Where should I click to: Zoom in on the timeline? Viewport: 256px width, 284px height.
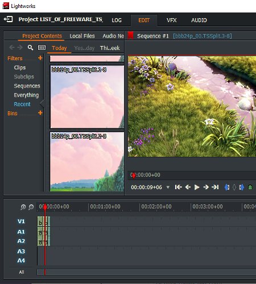coord(23,207)
